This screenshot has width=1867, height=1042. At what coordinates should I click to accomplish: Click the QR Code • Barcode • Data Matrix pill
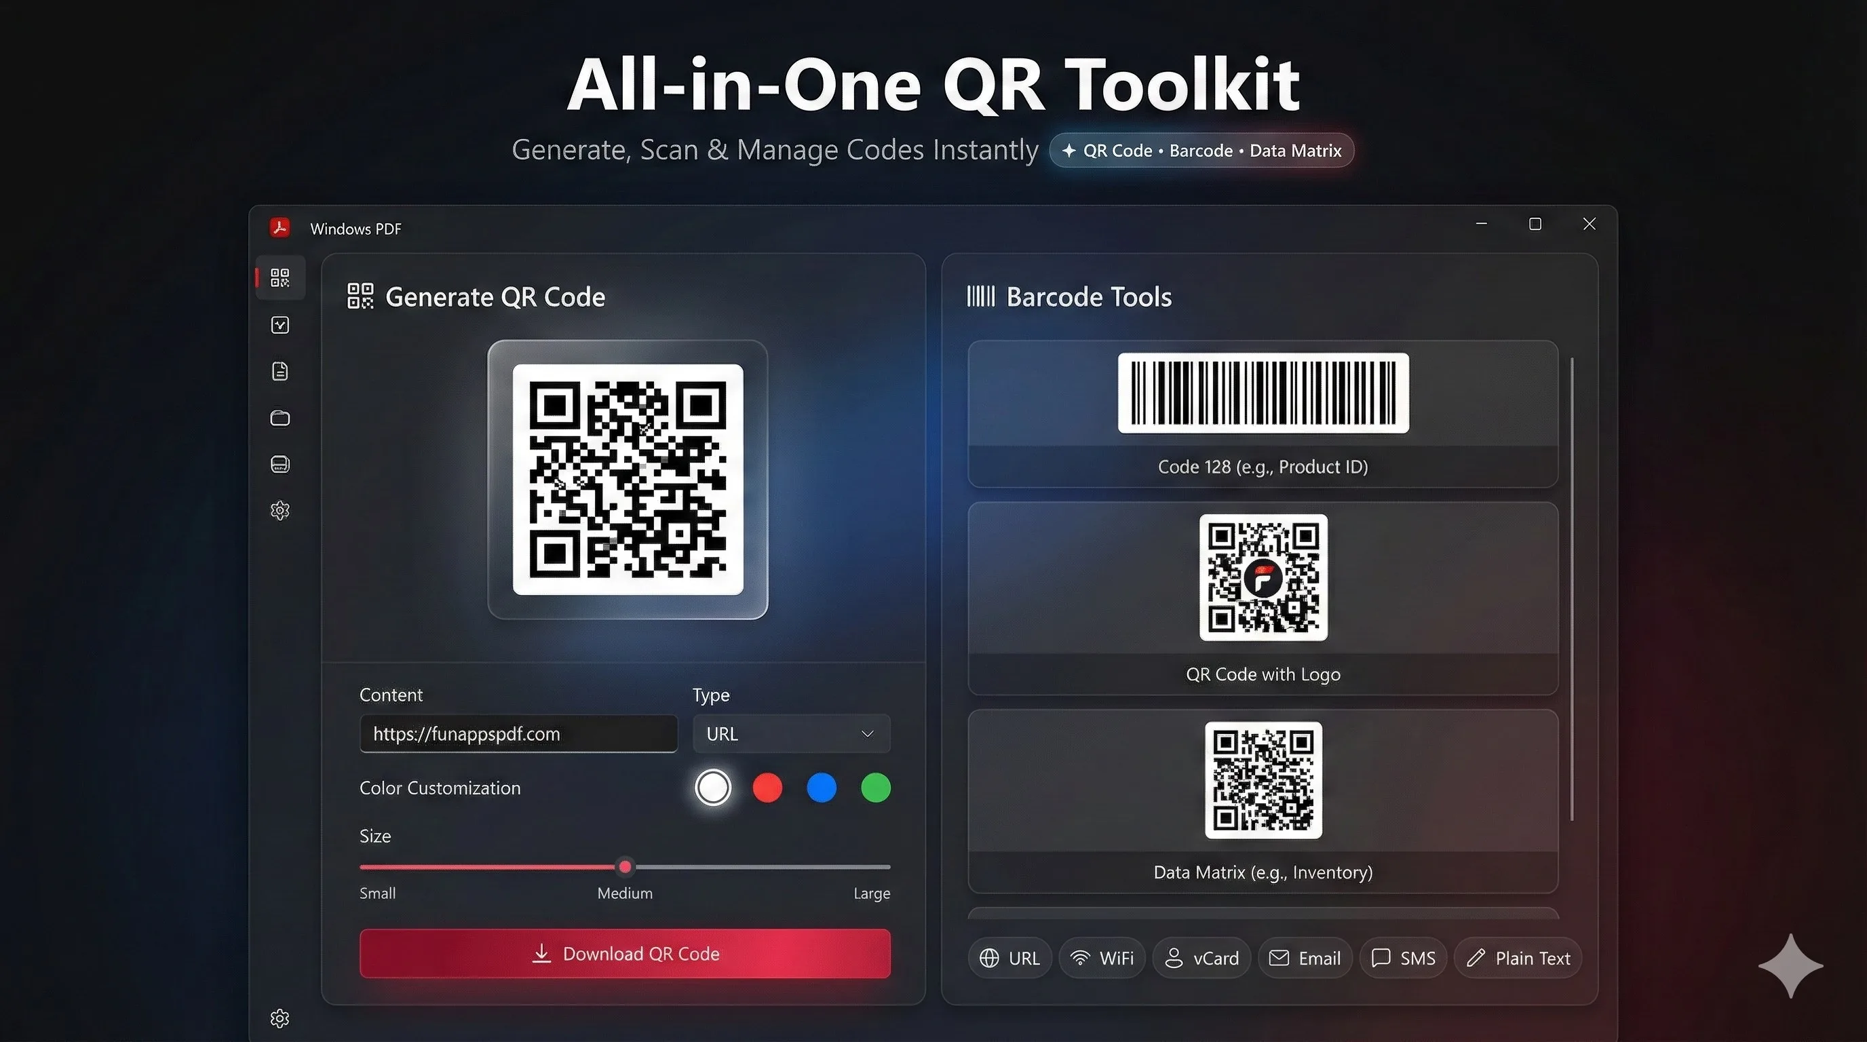tap(1201, 151)
